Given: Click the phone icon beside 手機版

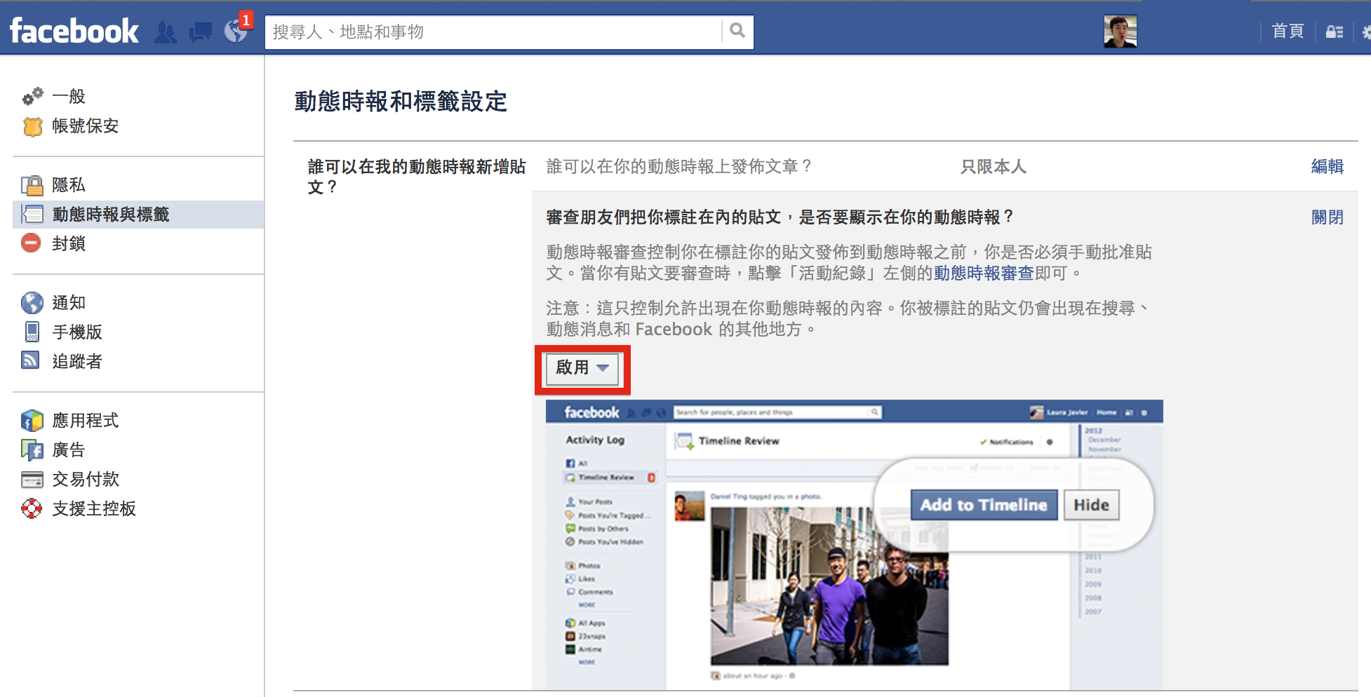Looking at the screenshot, I should (32, 332).
